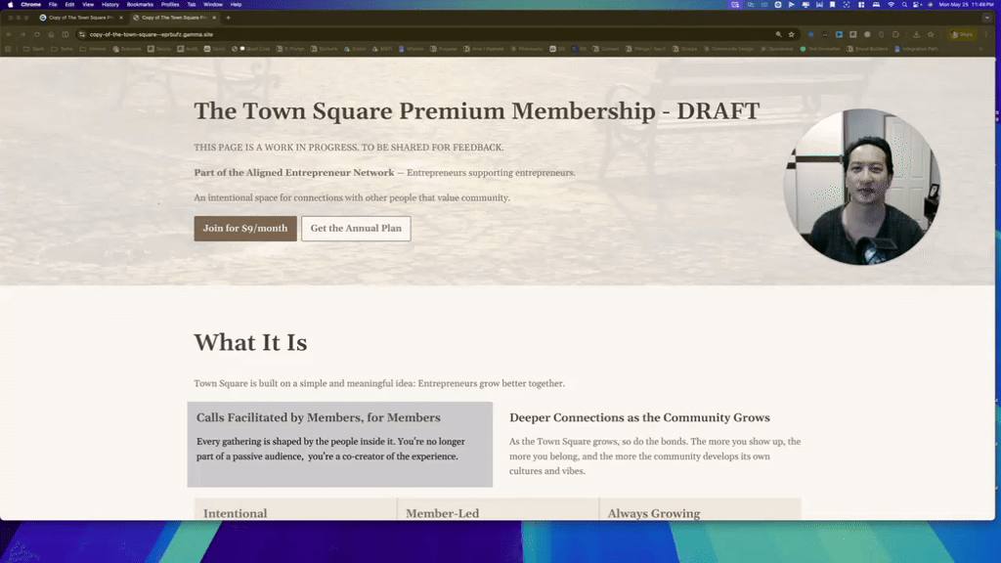Open the View menu
This screenshot has height=563, width=1001.
click(88, 5)
